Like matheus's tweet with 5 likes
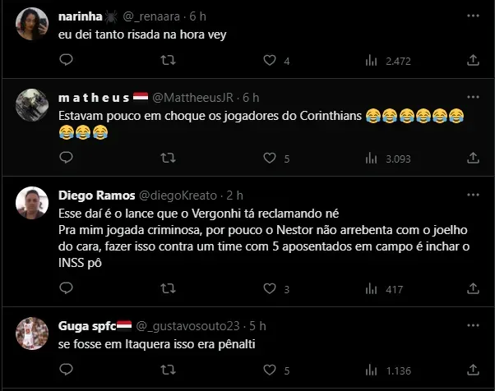Screen dimensions: 495x391 (x=269, y=159)
